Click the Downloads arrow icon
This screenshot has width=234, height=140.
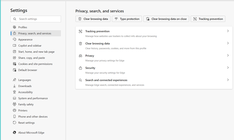[x=14, y=86]
